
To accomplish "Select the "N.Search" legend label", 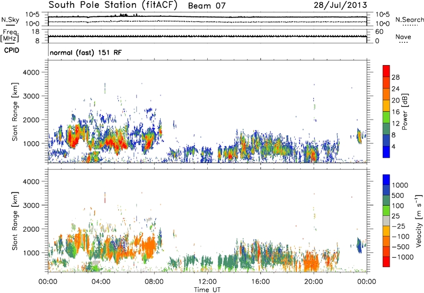I will coord(409,20).
